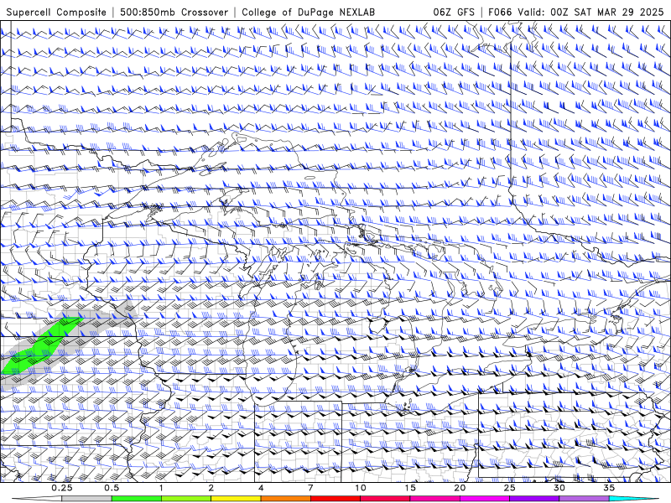Click 'F066 Valid: 00Z SAT MAR 29 2025'
This screenshot has height=503, width=671.
point(575,12)
